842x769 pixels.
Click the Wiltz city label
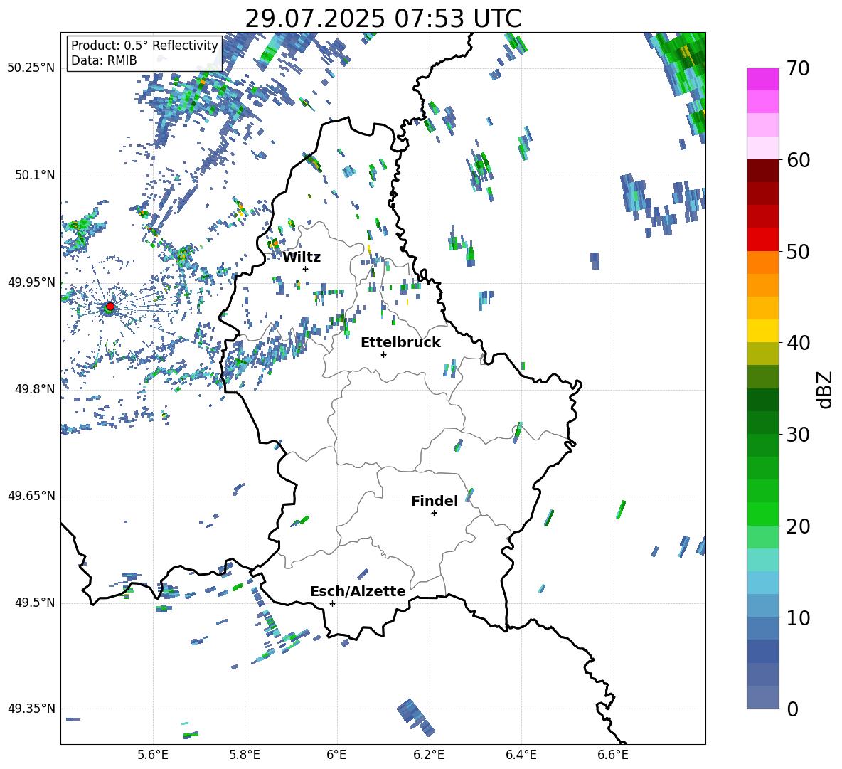click(x=302, y=258)
